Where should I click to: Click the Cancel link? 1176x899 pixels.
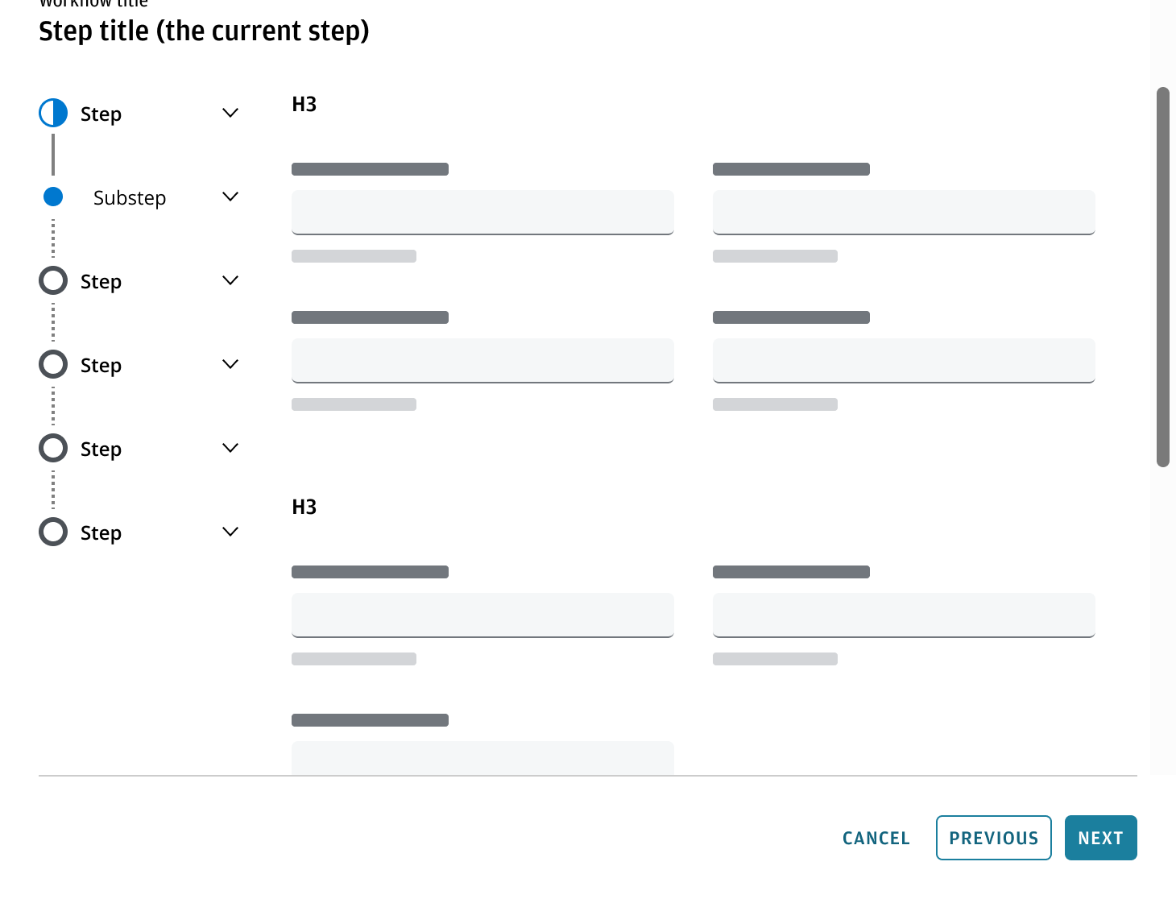coord(876,838)
